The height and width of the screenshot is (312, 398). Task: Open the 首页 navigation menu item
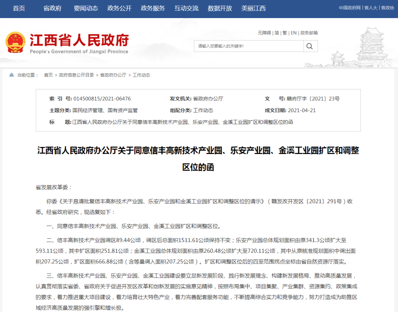(19, 8)
